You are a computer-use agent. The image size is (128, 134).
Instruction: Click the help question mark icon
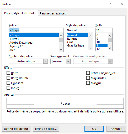[110, 4]
